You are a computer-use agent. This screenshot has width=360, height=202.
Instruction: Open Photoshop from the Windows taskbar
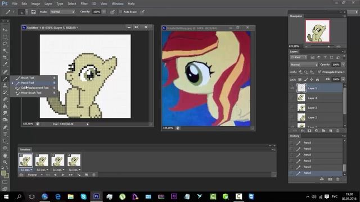pos(96,196)
